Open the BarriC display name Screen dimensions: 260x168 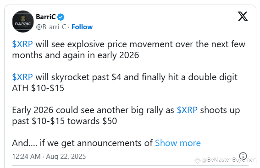46,17
